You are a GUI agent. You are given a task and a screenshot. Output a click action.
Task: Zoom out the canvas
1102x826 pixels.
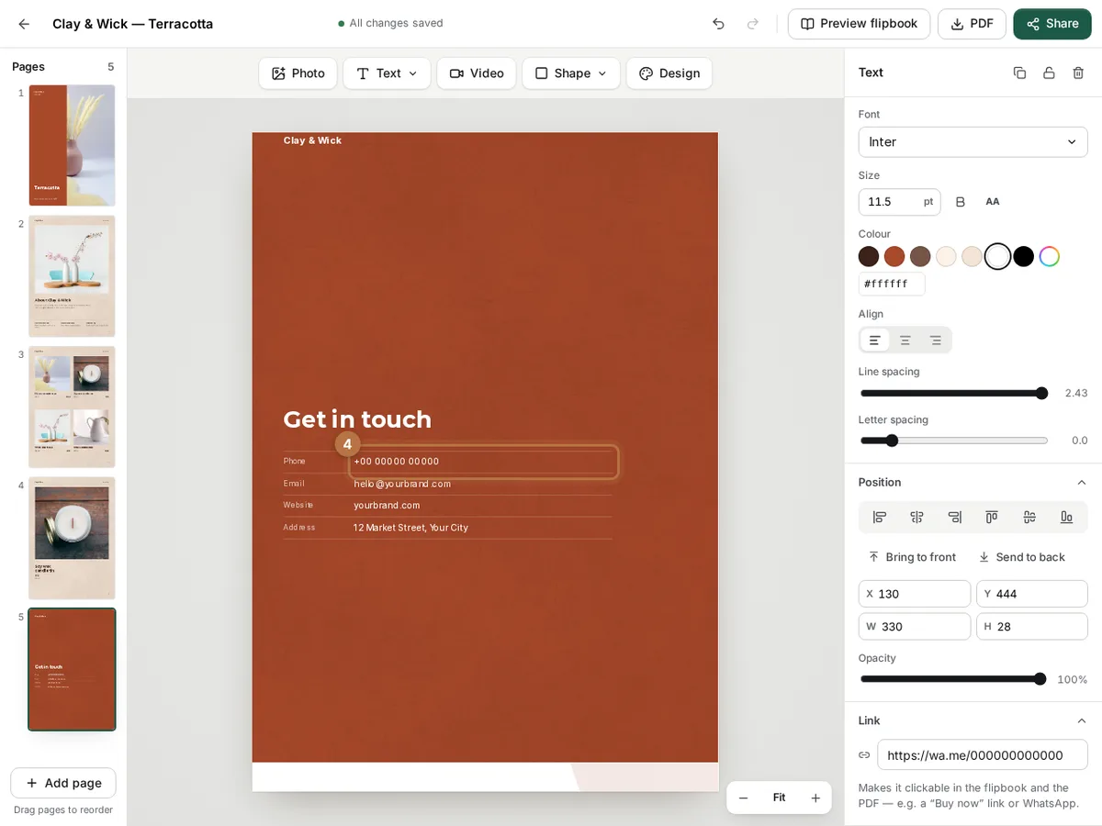[744, 798]
